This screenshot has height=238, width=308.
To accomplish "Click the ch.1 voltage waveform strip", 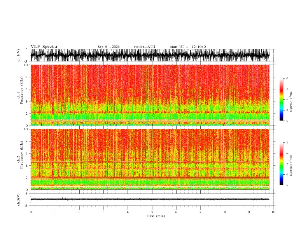I will point(150,55).
